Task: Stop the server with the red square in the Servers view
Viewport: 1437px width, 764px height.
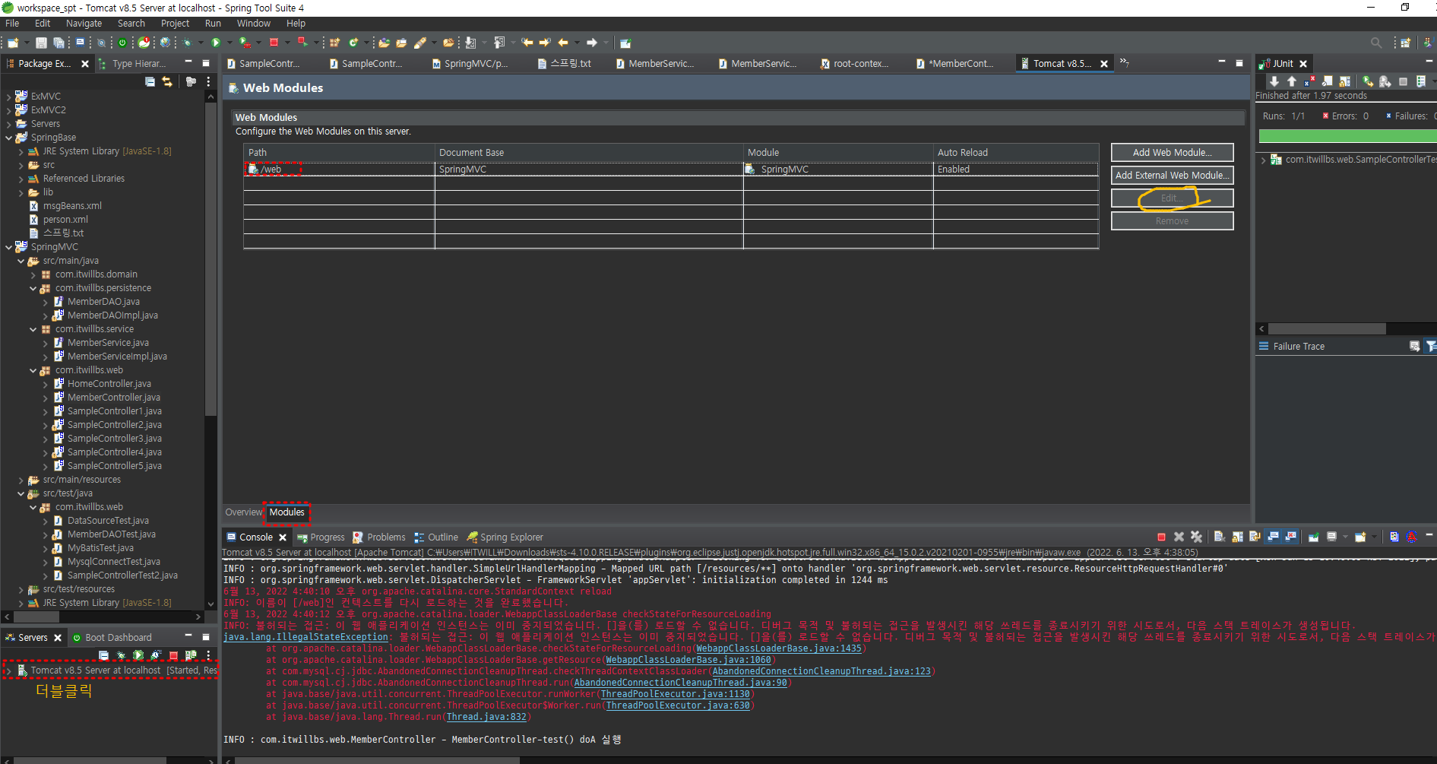Action: coord(173,655)
